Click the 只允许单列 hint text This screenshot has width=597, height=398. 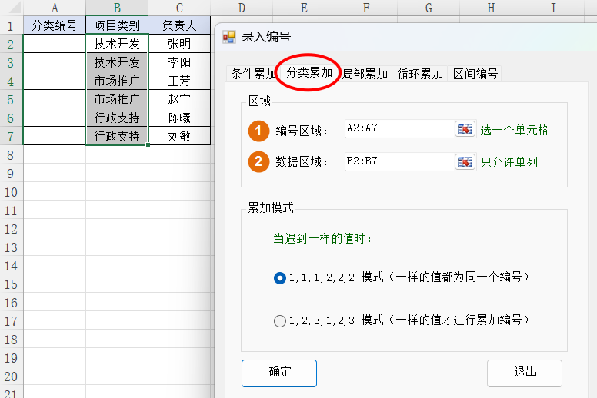click(x=509, y=163)
